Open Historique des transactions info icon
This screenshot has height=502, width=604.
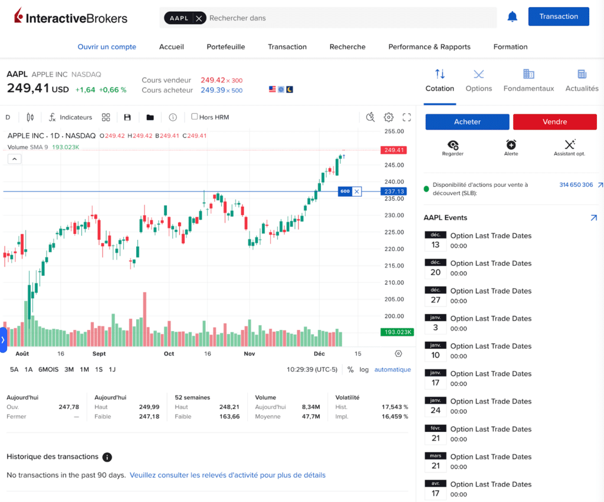107,457
